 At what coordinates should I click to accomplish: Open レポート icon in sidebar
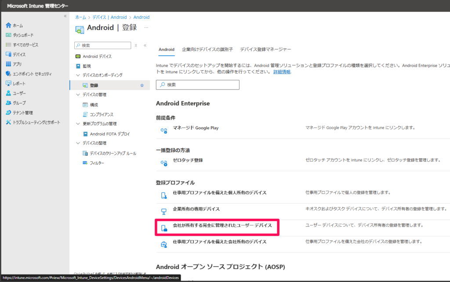click(x=8, y=83)
